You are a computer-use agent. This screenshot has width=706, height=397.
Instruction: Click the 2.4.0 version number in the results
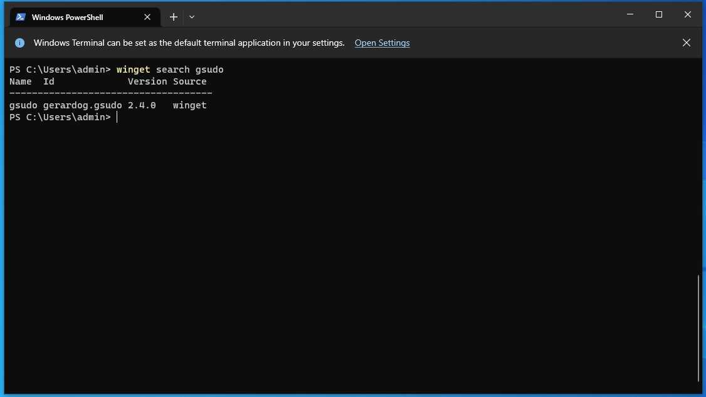142,105
